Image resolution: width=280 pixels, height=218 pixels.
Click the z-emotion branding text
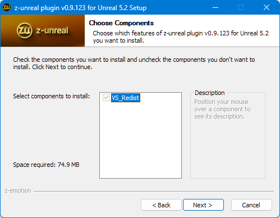[18, 190]
